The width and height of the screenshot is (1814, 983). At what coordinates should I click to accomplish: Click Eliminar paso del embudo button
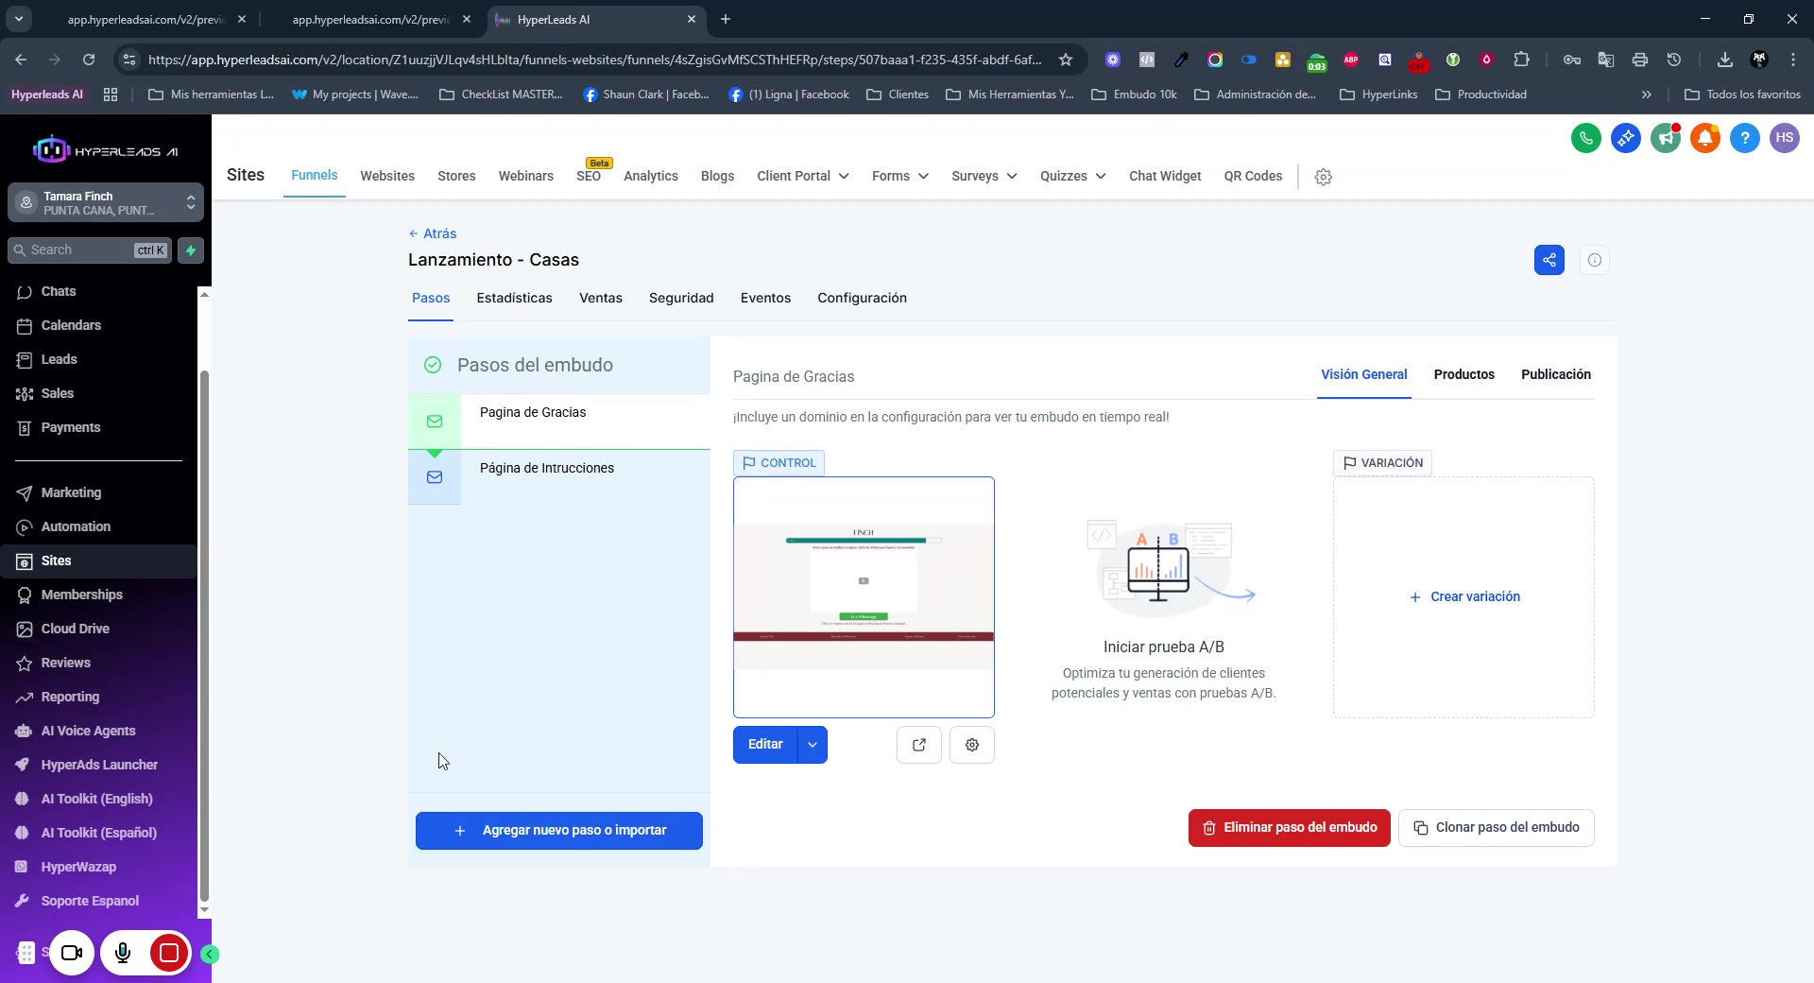(x=1289, y=827)
